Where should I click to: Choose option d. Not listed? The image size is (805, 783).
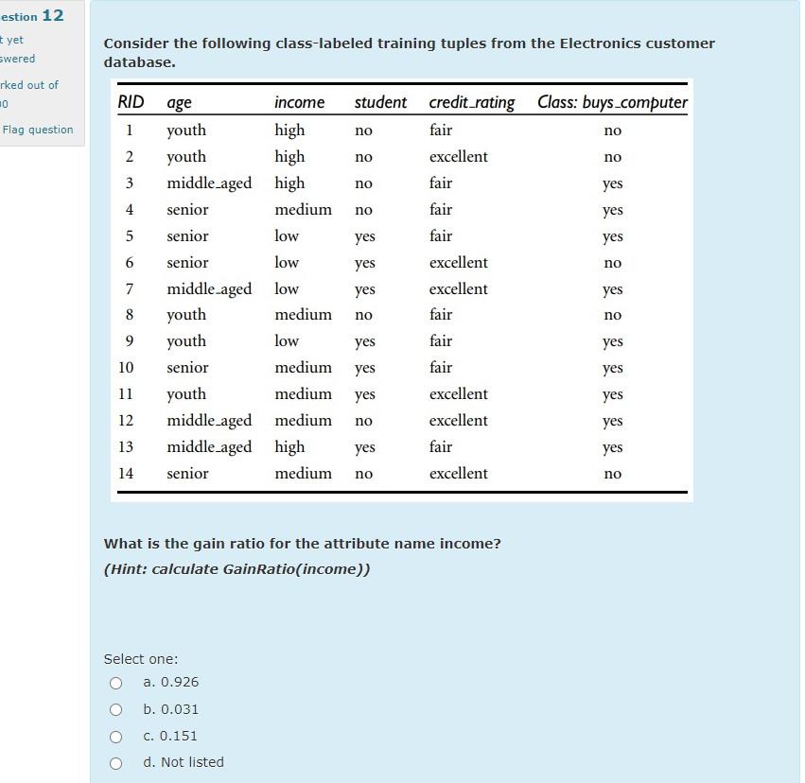[115, 762]
